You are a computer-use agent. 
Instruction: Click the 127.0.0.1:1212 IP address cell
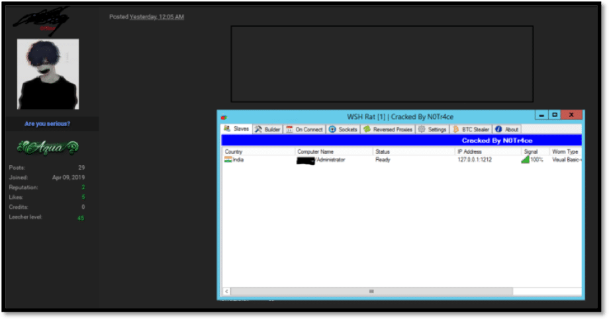click(475, 160)
